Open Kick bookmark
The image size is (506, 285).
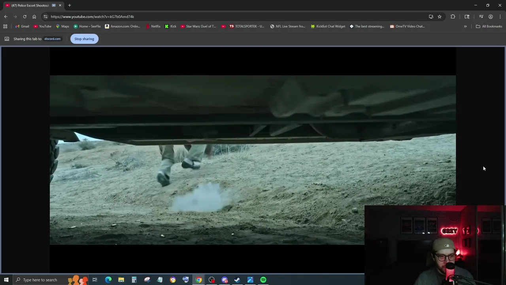[170, 26]
